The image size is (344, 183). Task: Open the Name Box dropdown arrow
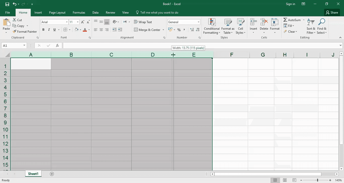tap(24, 45)
